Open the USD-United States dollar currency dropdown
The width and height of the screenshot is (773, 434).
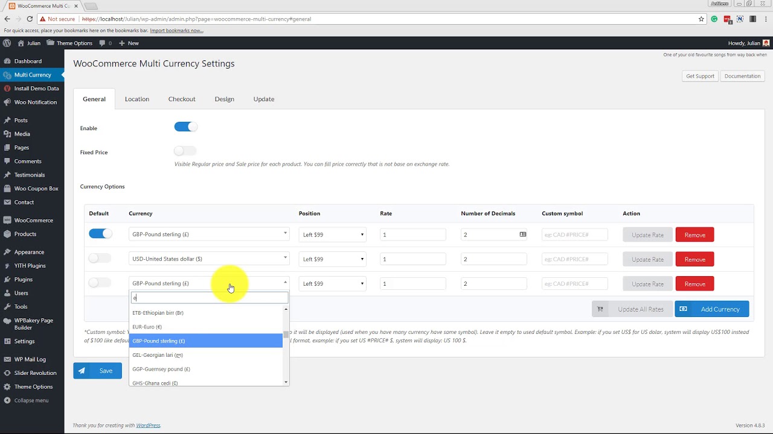(x=209, y=259)
